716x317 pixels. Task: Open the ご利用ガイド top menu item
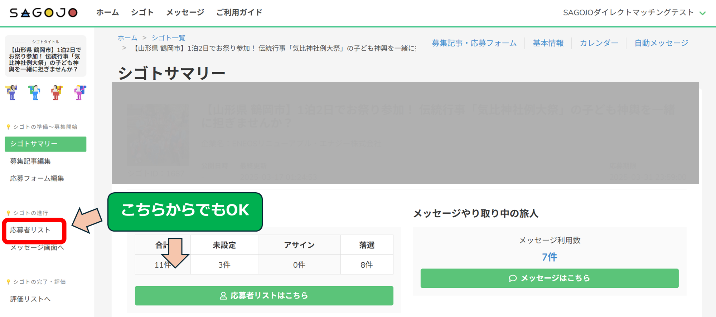pyautogui.click(x=239, y=13)
